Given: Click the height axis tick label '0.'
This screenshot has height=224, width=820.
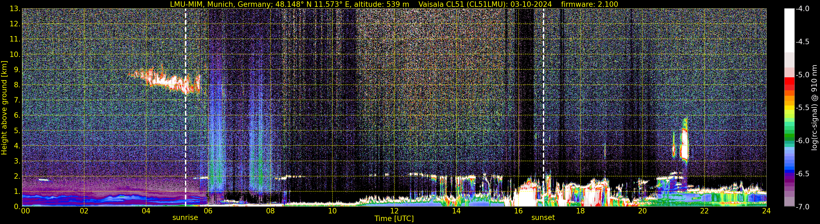Looking at the screenshot, I should point(17,207).
